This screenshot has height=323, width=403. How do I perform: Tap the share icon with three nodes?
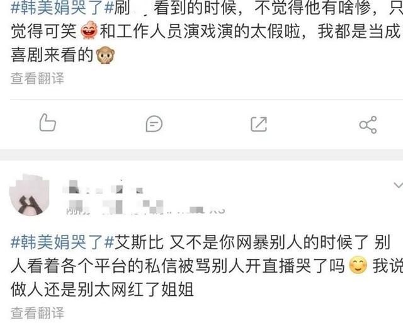coord(368,125)
